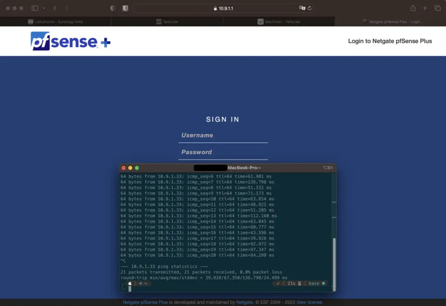Click the MacBook-Pro terminal title
This screenshot has width=446, height=306.
pos(244,168)
